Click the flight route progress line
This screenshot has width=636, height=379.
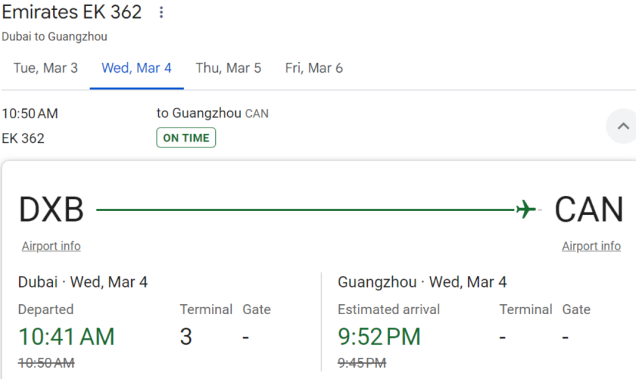(305, 210)
